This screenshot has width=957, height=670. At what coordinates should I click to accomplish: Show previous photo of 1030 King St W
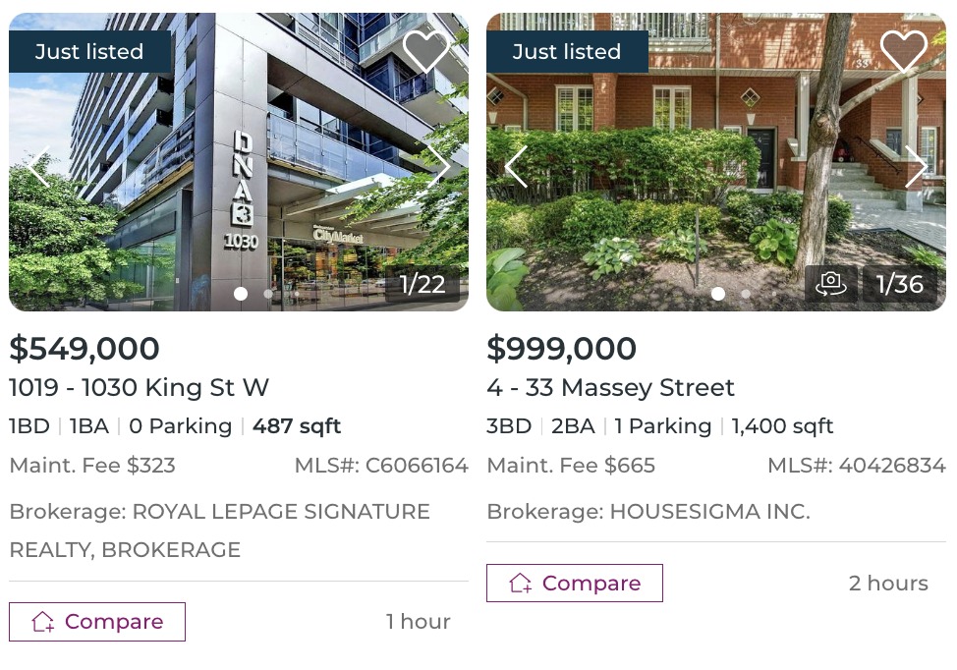click(x=39, y=167)
